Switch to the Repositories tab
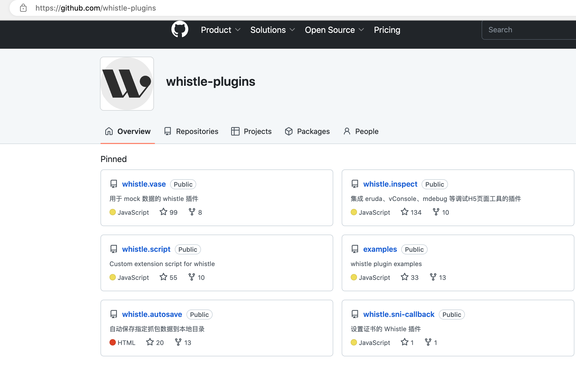This screenshot has height=368, width=576. [191, 131]
